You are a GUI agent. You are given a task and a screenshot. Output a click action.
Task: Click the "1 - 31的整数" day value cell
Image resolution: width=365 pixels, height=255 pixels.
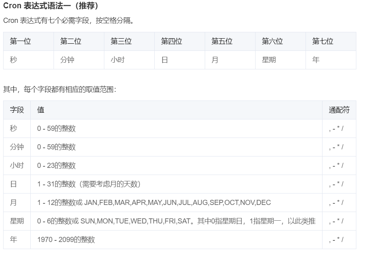coord(89,184)
